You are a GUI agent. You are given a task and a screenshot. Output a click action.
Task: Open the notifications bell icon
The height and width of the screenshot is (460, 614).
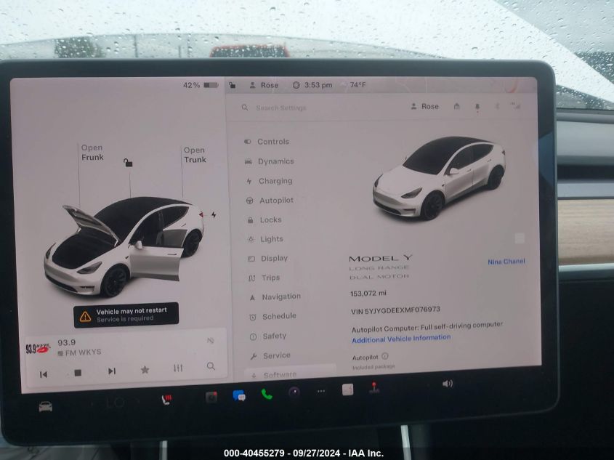pos(477,107)
